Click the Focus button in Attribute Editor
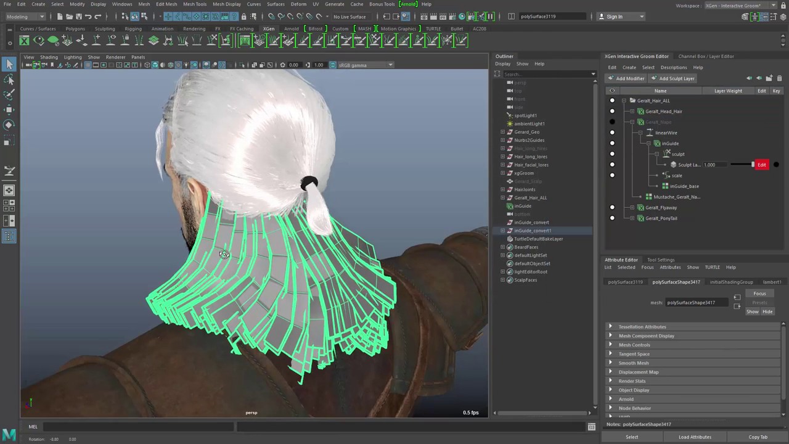 pyautogui.click(x=759, y=294)
